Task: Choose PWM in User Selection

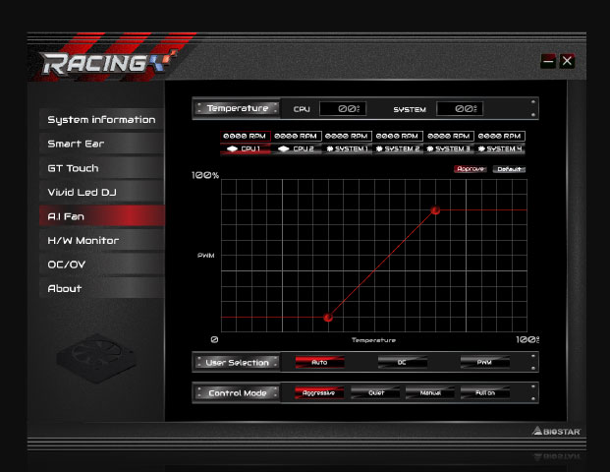Action: pos(484,362)
